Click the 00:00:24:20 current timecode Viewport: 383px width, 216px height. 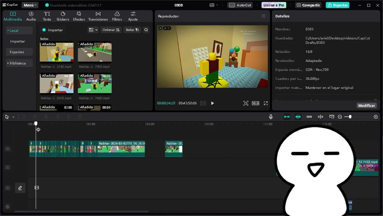[x=166, y=103]
